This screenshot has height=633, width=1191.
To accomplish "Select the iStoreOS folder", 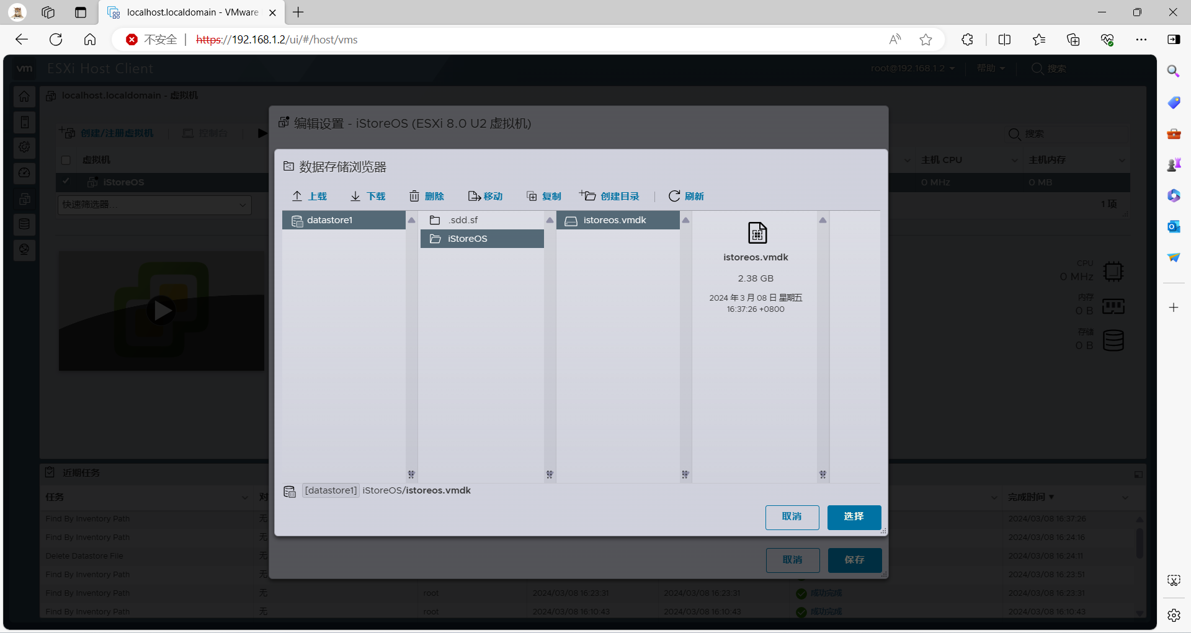I will click(482, 239).
